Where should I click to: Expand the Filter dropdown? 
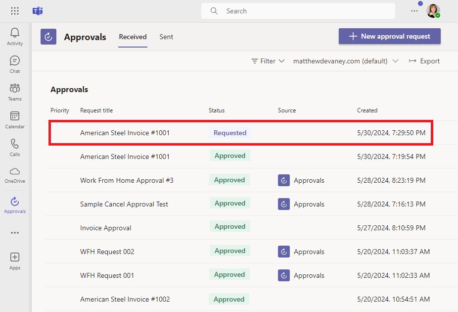coord(268,61)
